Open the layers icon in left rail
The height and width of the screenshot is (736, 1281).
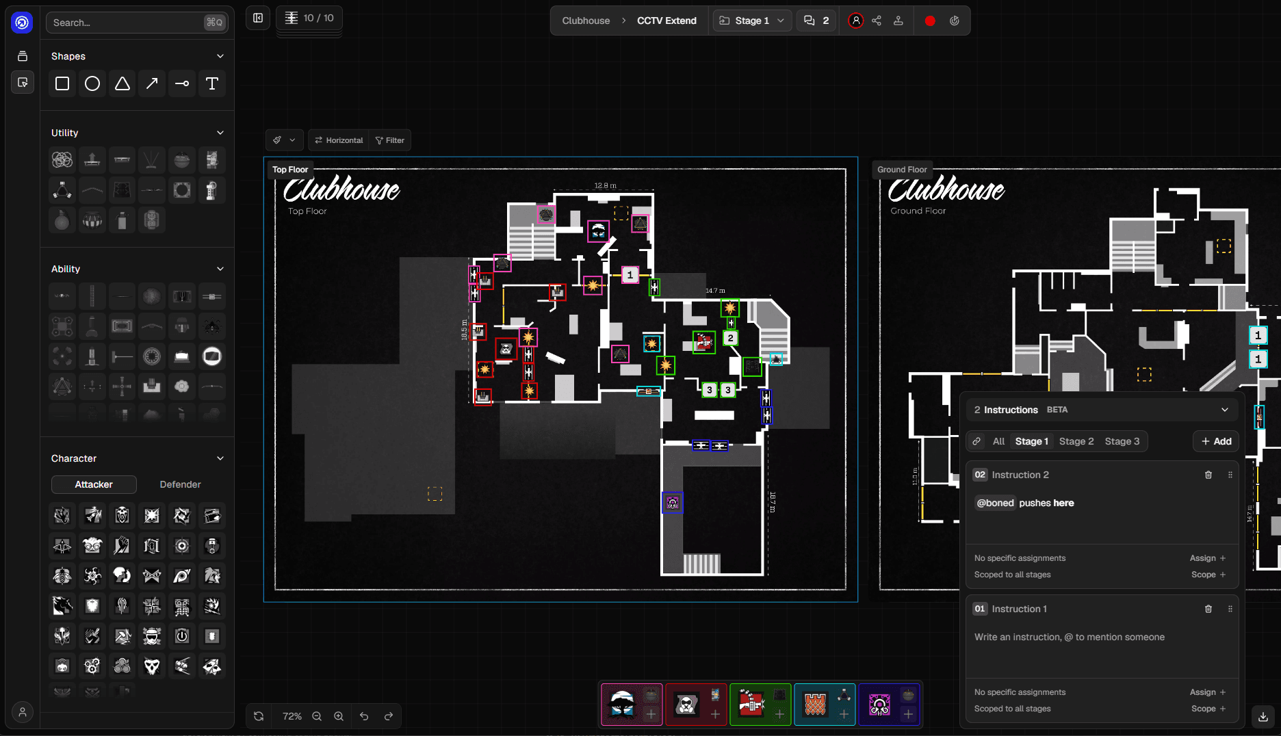[23, 56]
